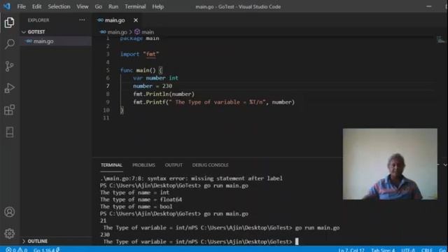The height and width of the screenshot is (252, 448).
Task: Open the Accounts icon
Action: [x=9, y=212]
